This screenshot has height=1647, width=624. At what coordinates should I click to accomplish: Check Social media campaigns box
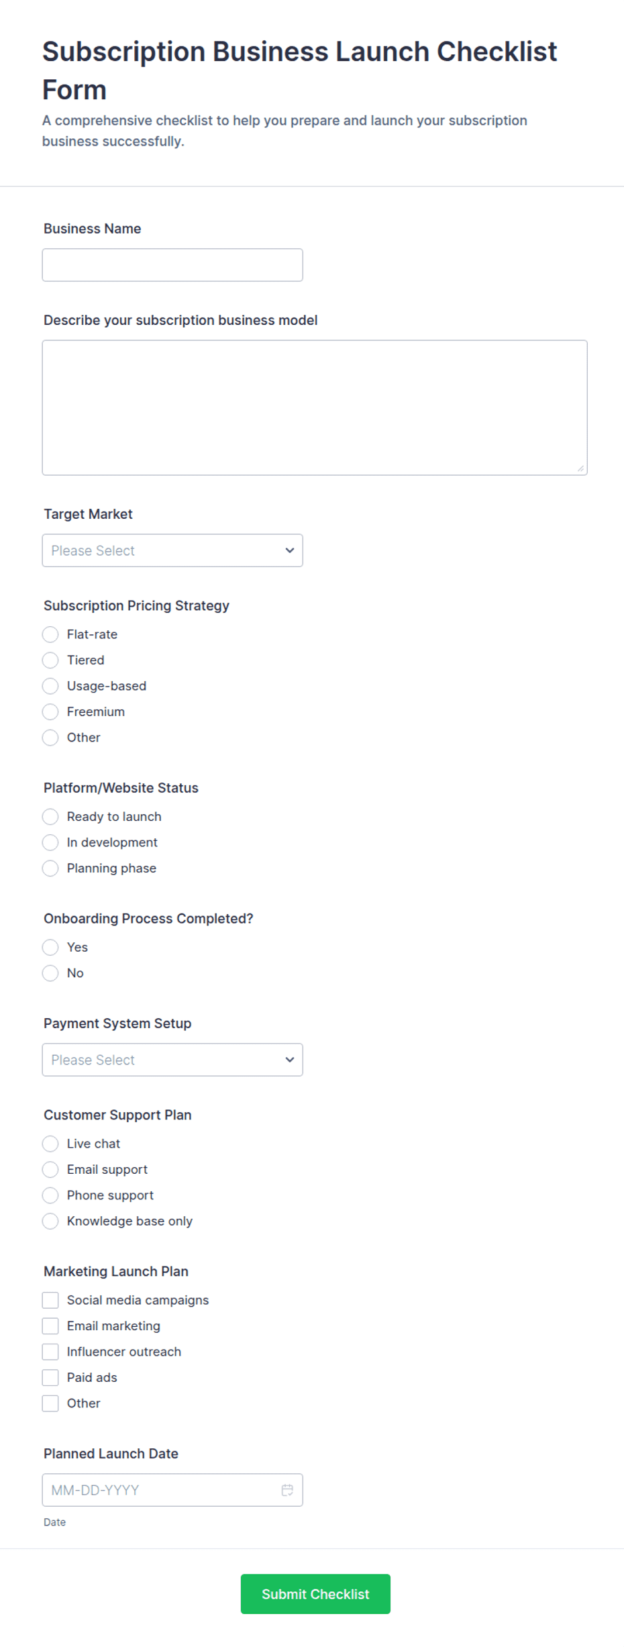point(50,1300)
